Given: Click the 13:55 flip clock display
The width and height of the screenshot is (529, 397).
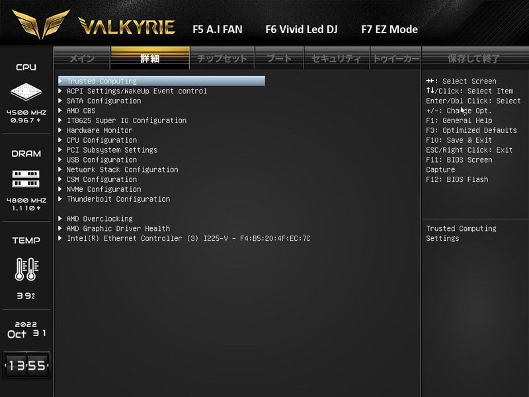Looking at the screenshot, I should click(26, 365).
